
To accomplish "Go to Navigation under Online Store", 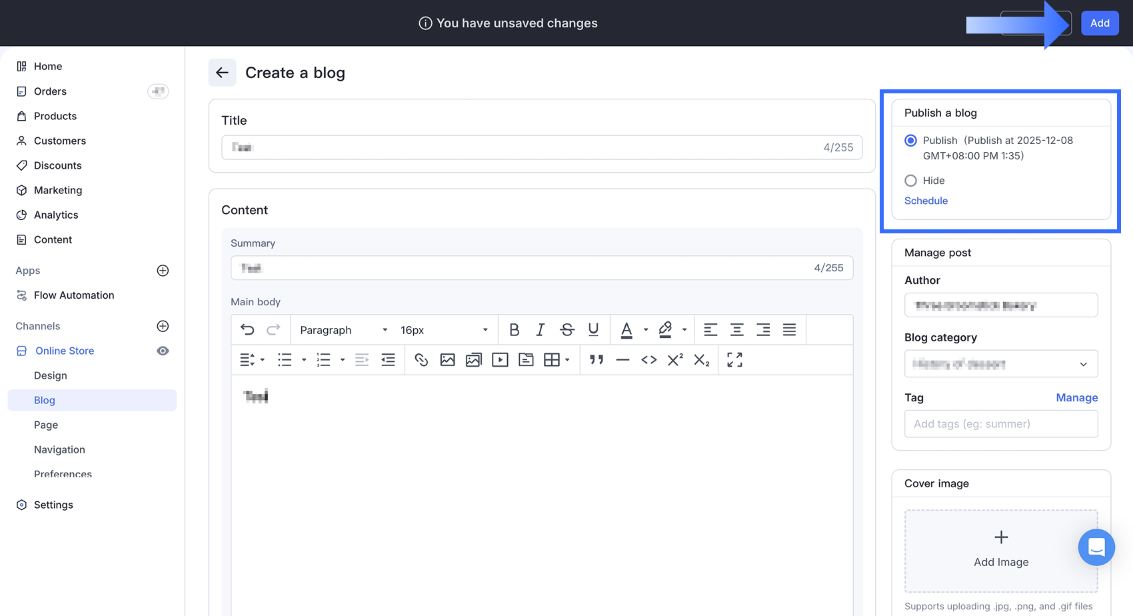I will [59, 450].
